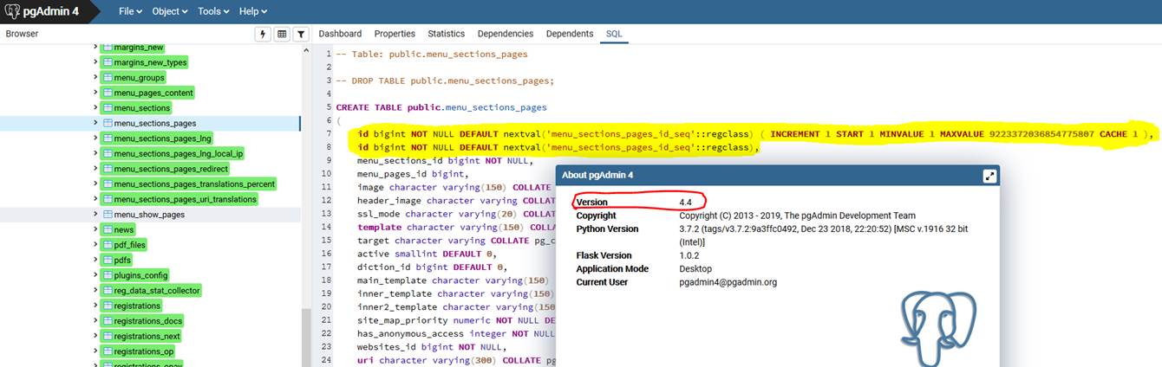1162x367 pixels.
Task: Open the File menu
Action: pyautogui.click(x=131, y=11)
